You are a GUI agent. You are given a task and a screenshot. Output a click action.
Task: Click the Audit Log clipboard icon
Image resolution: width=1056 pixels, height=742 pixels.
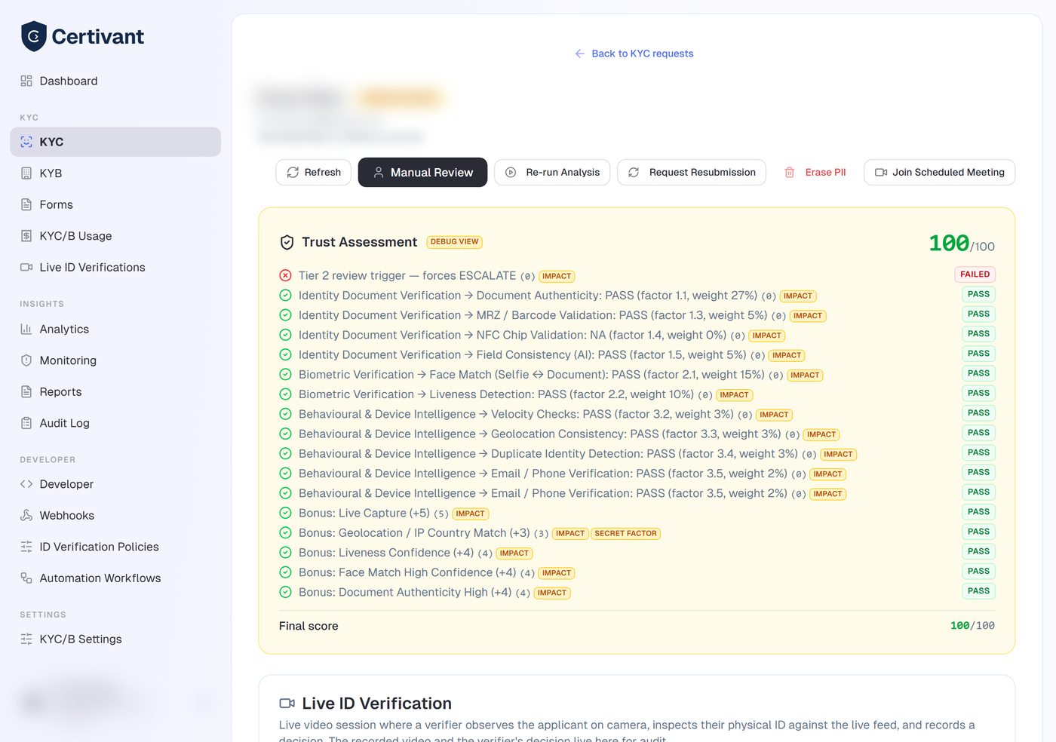(x=26, y=423)
